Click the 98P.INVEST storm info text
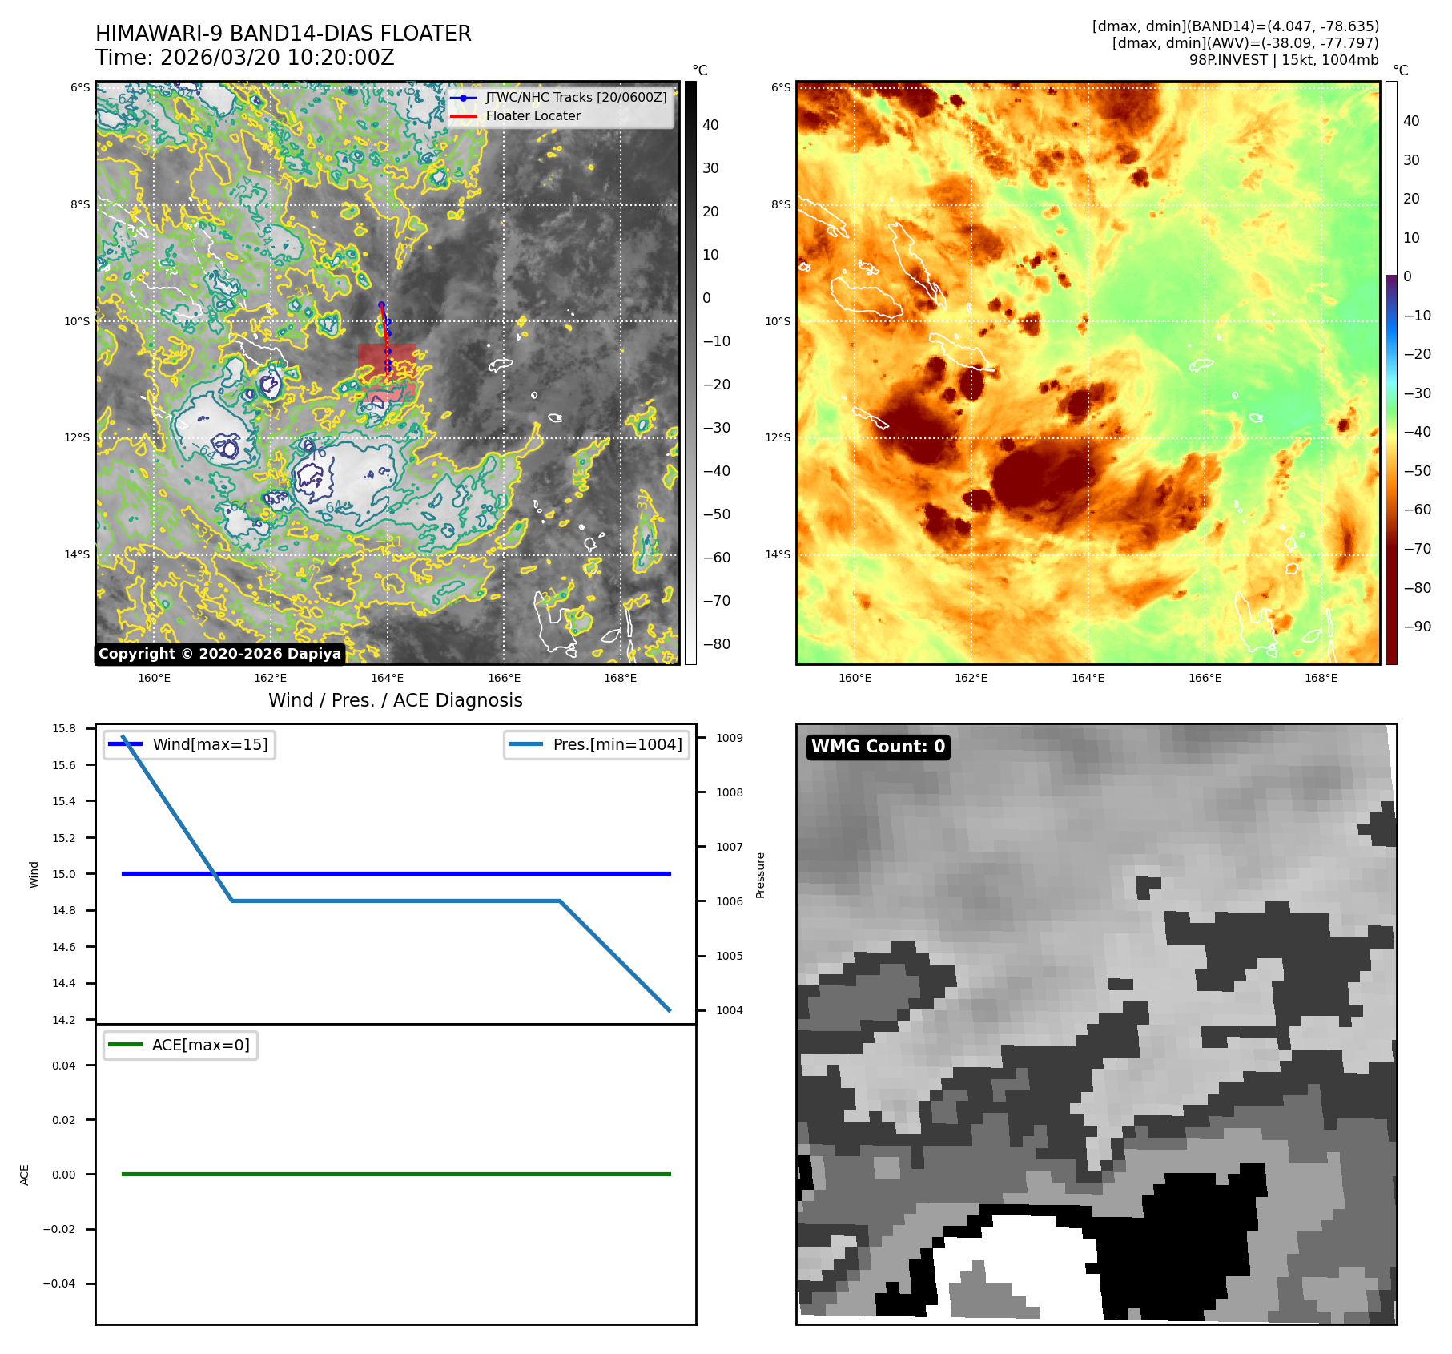Image resolution: width=1452 pixels, height=1354 pixels. (x=1283, y=60)
